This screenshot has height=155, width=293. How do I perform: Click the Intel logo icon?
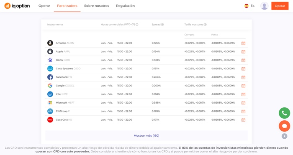[50, 94]
